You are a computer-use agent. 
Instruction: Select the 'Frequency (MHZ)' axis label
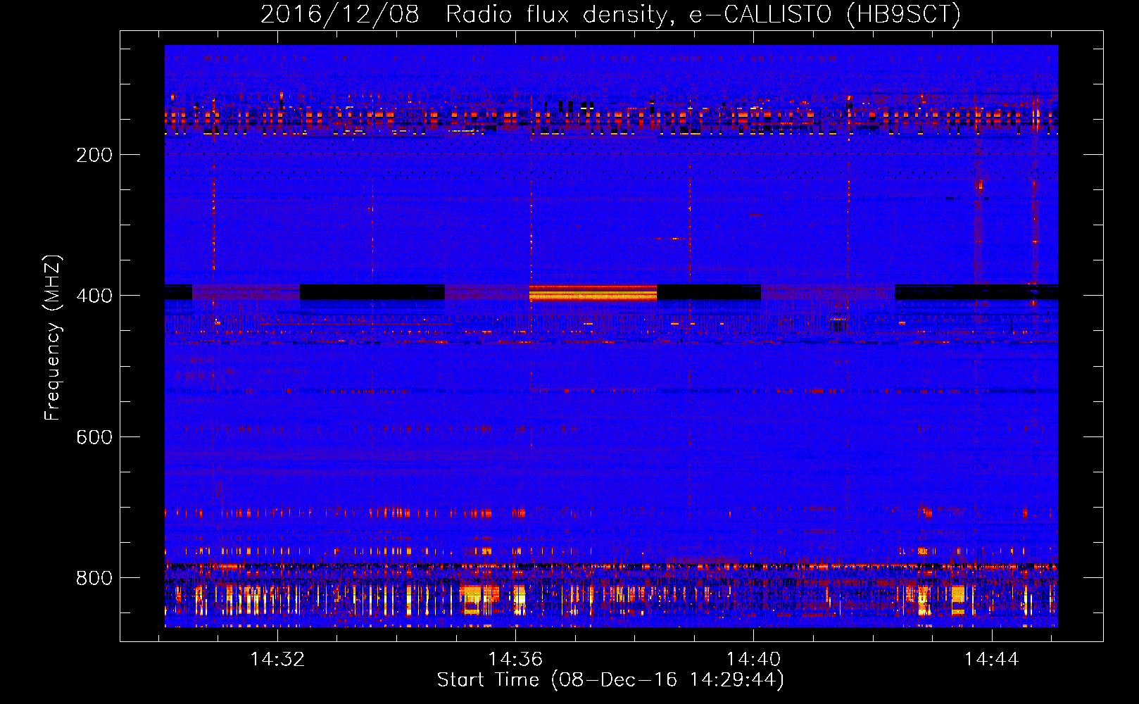click(53, 337)
